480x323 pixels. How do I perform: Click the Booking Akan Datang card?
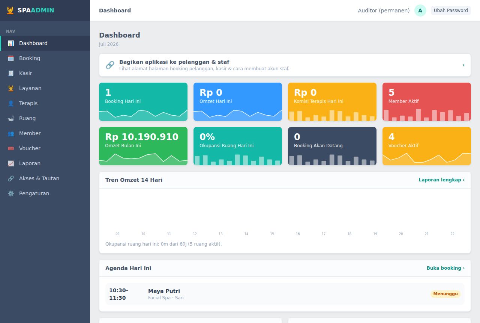coord(332,146)
